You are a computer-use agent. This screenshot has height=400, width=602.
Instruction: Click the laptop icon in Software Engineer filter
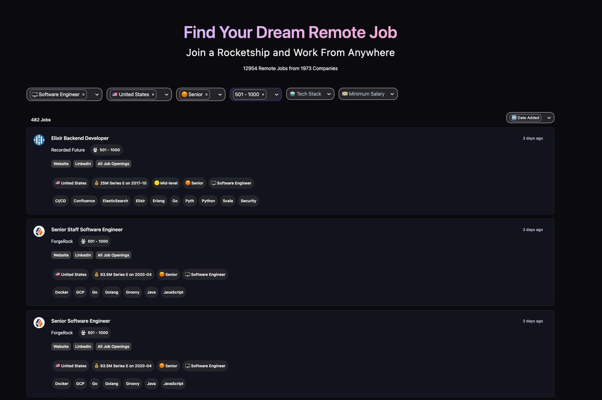pyautogui.click(x=35, y=94)
